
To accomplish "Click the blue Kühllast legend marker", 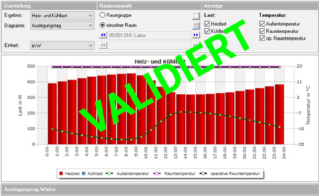I will [x=84, y=173].
